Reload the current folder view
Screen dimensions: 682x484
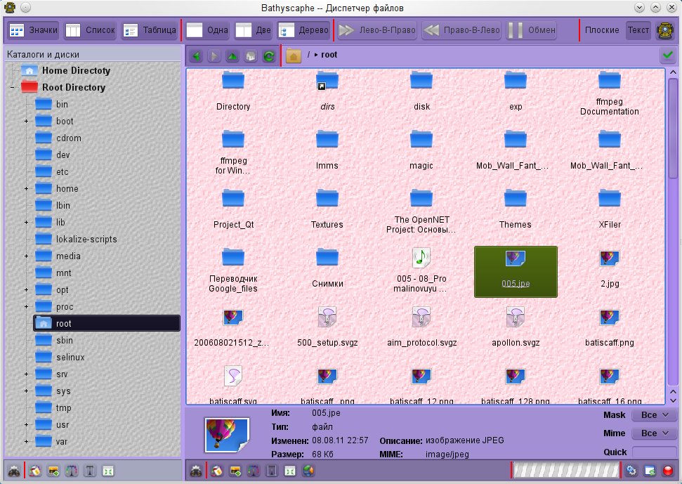[269, 55]
